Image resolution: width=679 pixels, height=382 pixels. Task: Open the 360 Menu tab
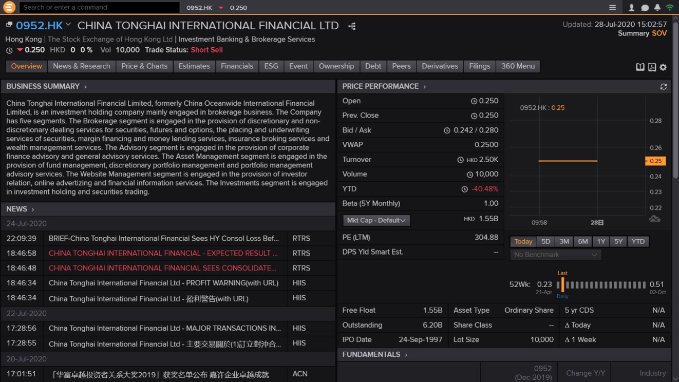[518, 66]
